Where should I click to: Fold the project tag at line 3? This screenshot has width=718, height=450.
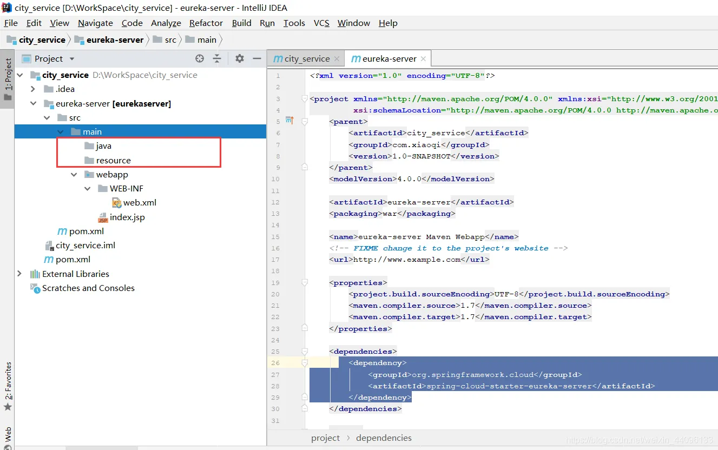click(305, 99)
